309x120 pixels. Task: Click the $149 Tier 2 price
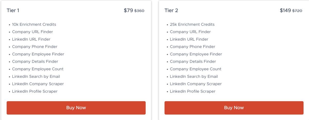(x=285, y=11)
